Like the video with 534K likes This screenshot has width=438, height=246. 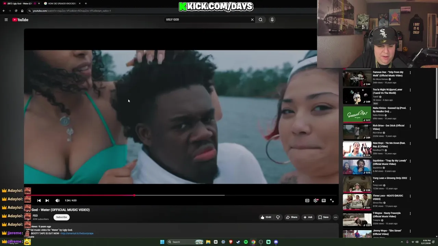266,217
